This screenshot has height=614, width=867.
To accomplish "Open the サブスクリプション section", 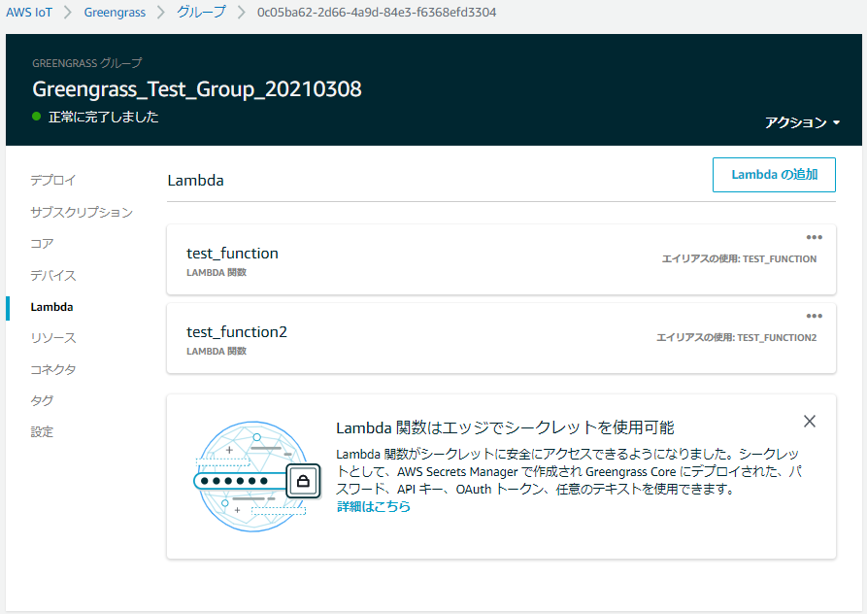I will click(x=82, y=213).
